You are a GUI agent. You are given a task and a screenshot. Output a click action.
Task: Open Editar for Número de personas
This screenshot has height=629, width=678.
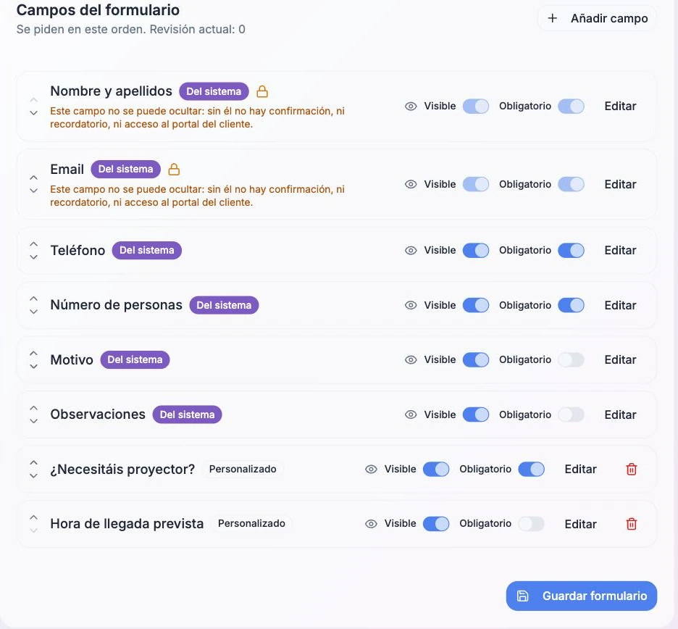click(620, 305)
